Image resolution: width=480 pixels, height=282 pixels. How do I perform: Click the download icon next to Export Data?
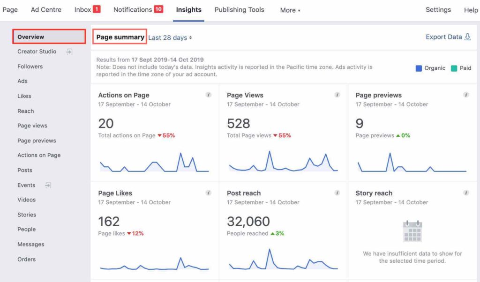click(467, 37)
